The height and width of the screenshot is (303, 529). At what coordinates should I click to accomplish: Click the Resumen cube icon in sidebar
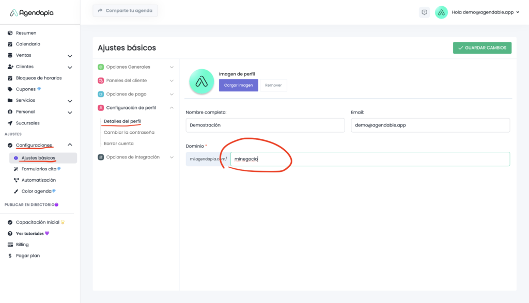tap(10, 33)
